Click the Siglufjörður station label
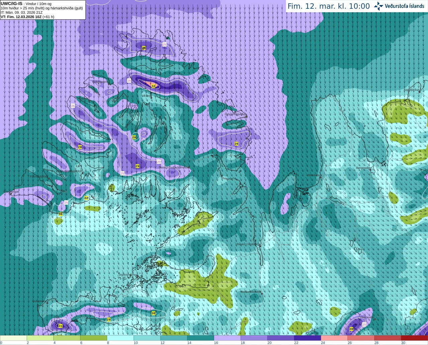This screenshot has width=428, height=345. tap(411, 90)
